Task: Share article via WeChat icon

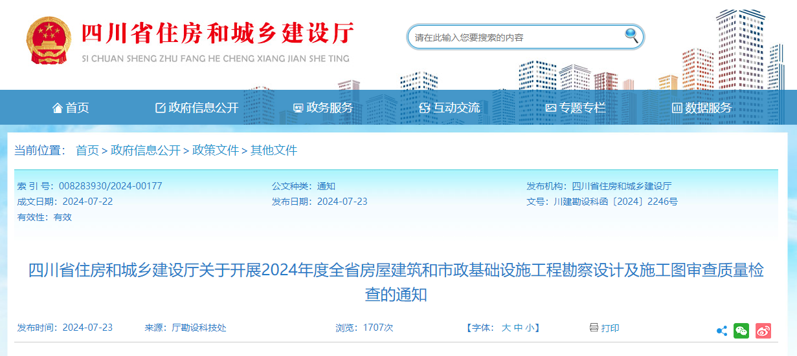Action: tap(741, 330)
